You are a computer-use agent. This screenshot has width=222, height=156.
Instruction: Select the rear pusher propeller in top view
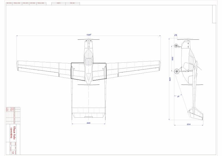pyautogui.click(x=88, y=85)
